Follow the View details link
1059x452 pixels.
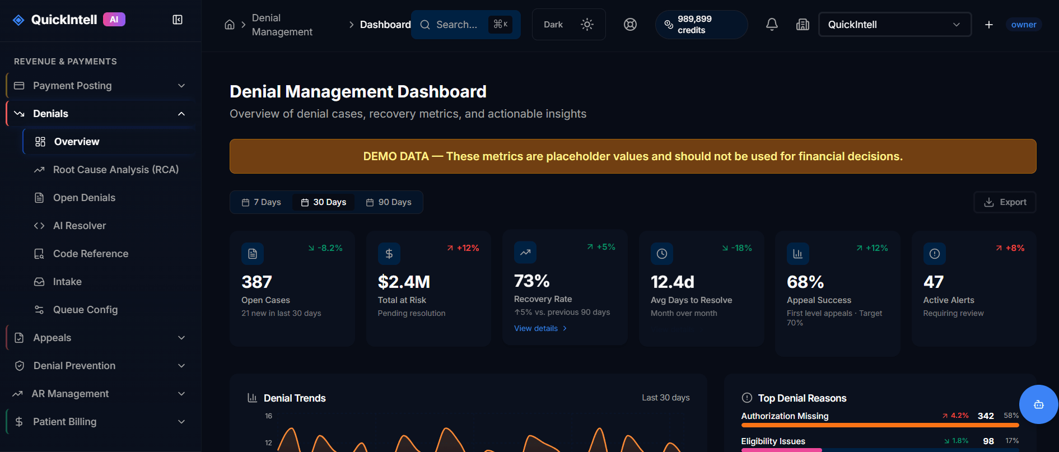[540, 328]
